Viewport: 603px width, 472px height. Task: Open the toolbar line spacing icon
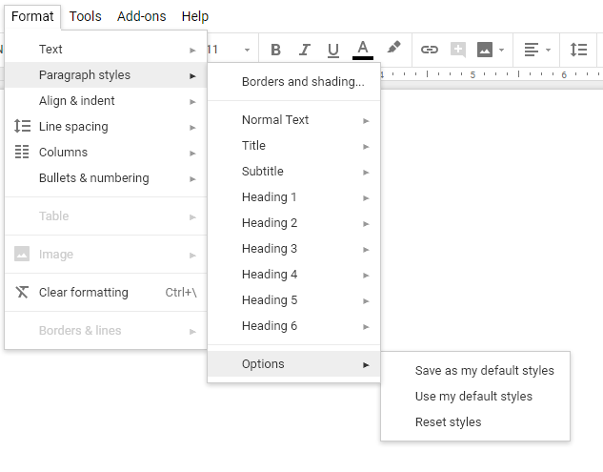[x=578, y=50]
